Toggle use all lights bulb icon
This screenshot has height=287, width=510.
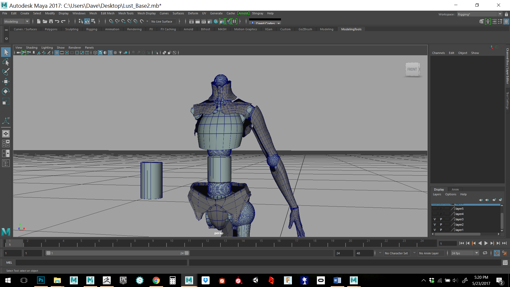click(x=120, y=53)
